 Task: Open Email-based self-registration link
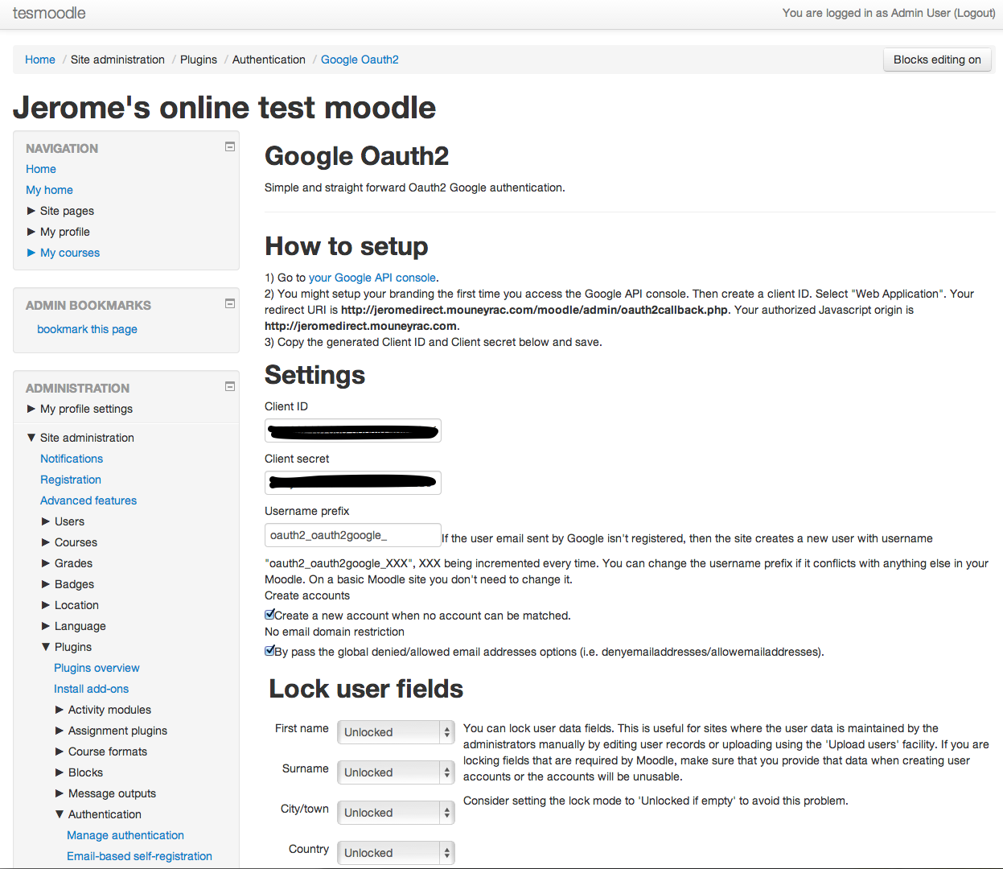click(139, 856)
